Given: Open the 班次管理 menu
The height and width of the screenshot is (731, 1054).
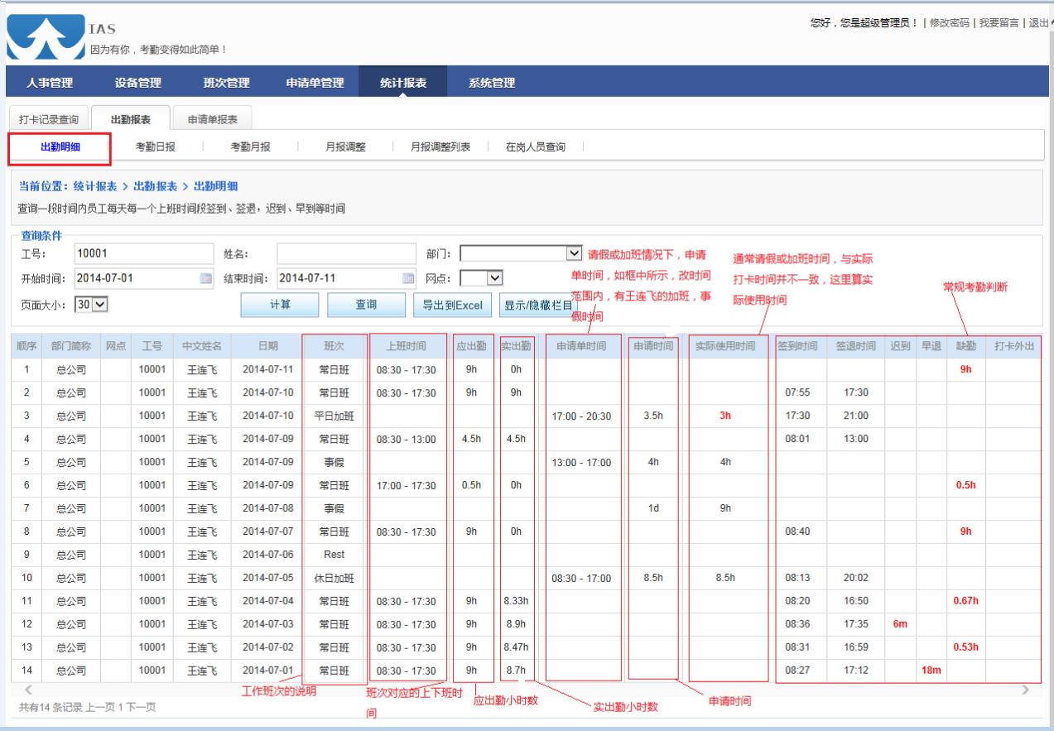Looking at the screenshot, I should click(226, 83).
